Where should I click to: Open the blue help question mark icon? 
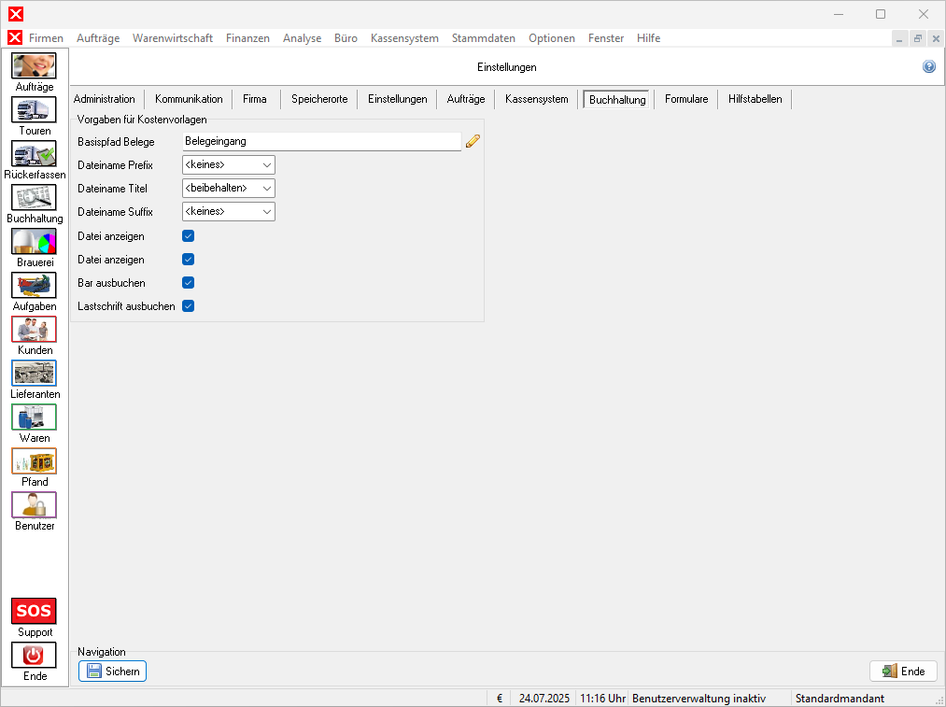tap(929, 67)
